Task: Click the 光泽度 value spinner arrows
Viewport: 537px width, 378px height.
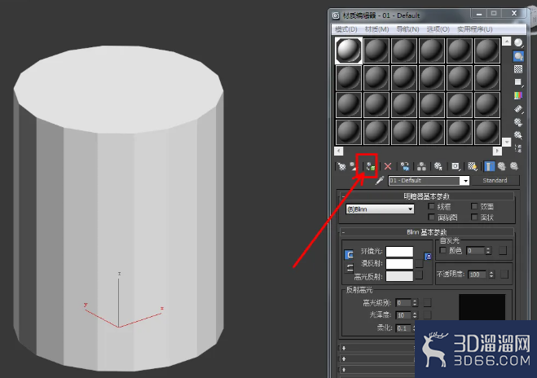Action: [x=415, y=315]
